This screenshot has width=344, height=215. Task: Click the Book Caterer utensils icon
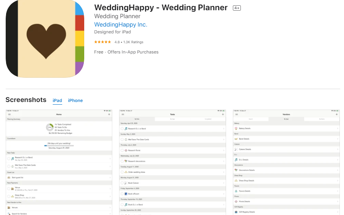[x=126, y=183]
